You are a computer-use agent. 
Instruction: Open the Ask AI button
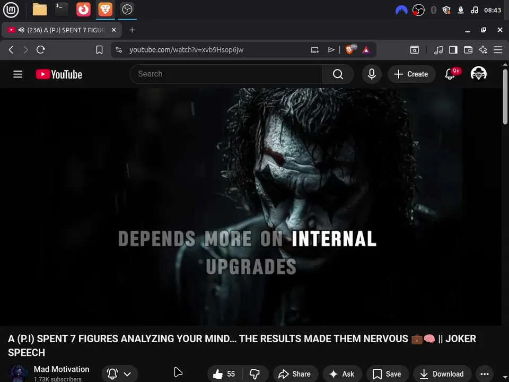point(342,374)
